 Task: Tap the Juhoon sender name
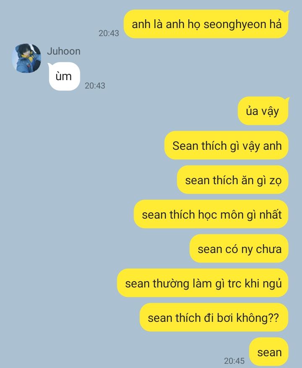(64, 51)
